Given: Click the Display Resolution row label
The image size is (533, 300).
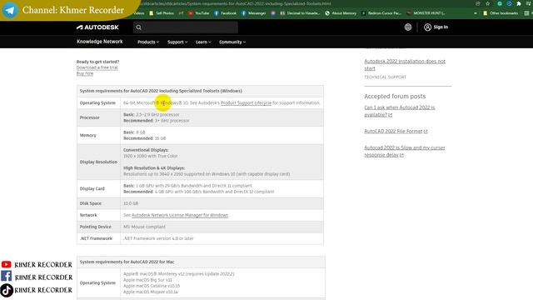Looking at the screenshot, I should 98,162.
